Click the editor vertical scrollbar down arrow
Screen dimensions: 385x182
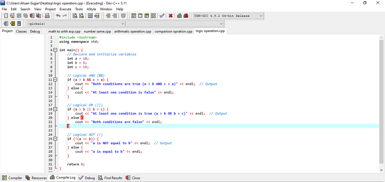tap(382, 170)
